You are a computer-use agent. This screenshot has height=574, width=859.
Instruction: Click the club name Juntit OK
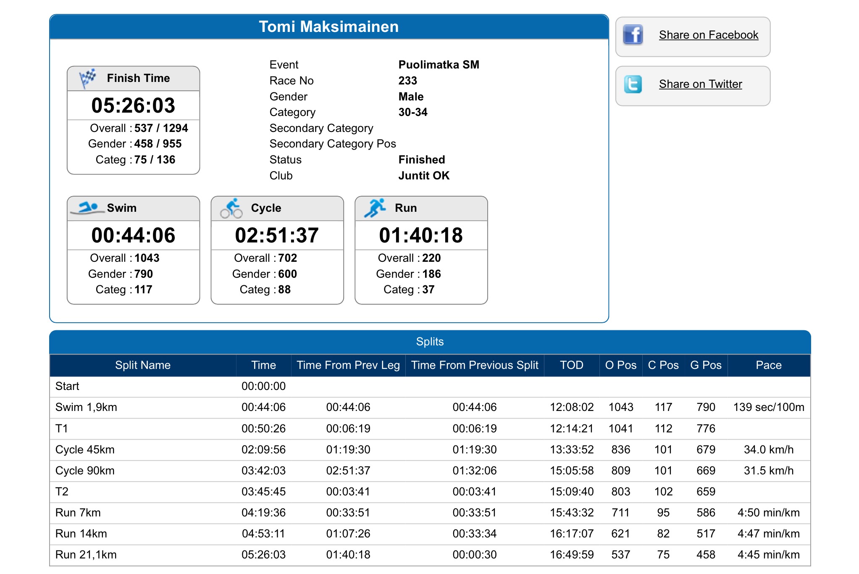click(x=423, y=176)
